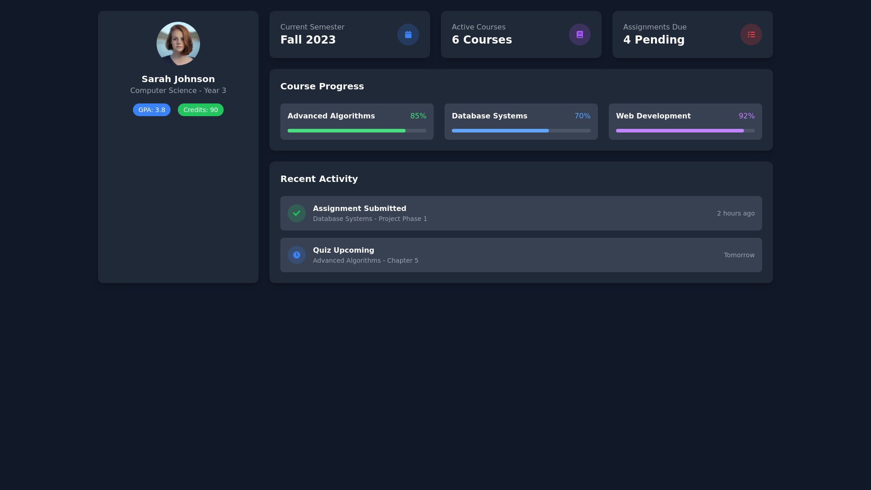This screenshot has height=490, width=871.
Task: Open the Database Systems course card
Action: [x=521, y=122]
